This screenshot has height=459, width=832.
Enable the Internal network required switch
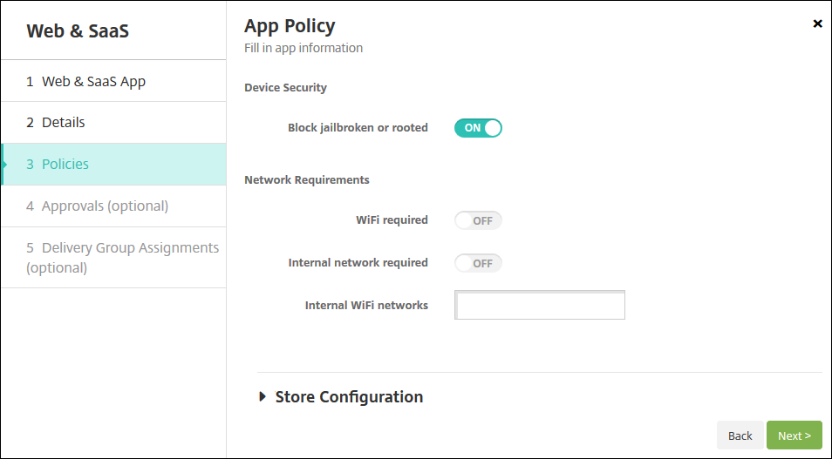pyautogui.click(x=478, y=263)
